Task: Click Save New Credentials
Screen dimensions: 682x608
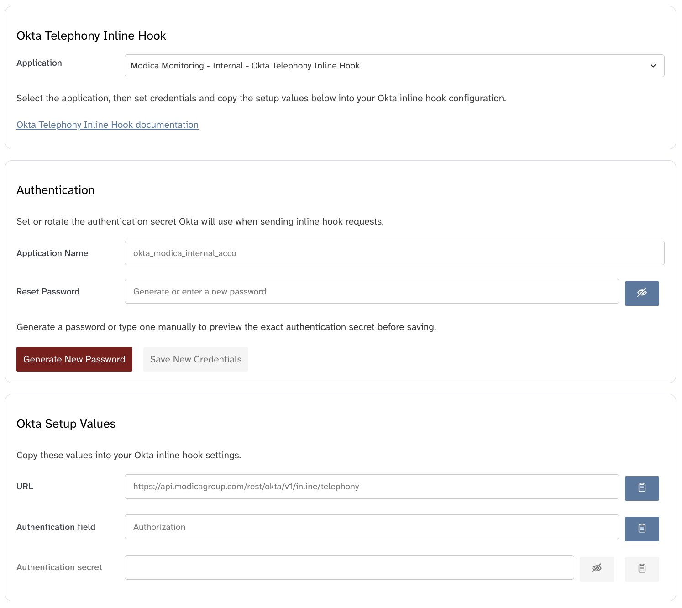Action: point(195,359)
